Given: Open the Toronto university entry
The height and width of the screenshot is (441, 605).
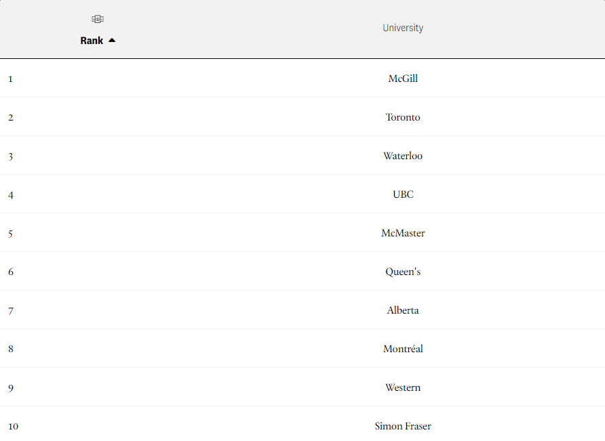Looking at the screenshot, I should [x=403, y=117].
